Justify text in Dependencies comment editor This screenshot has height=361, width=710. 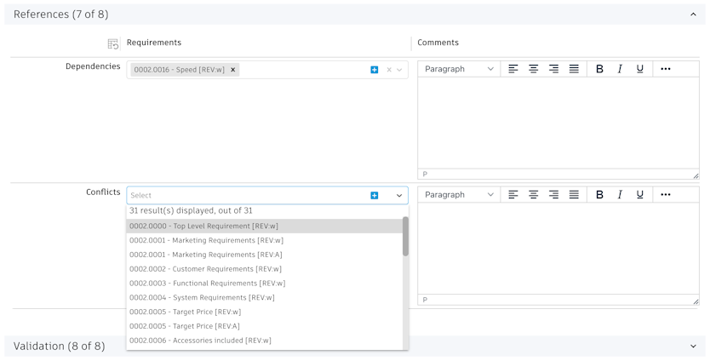coord(575,69)
